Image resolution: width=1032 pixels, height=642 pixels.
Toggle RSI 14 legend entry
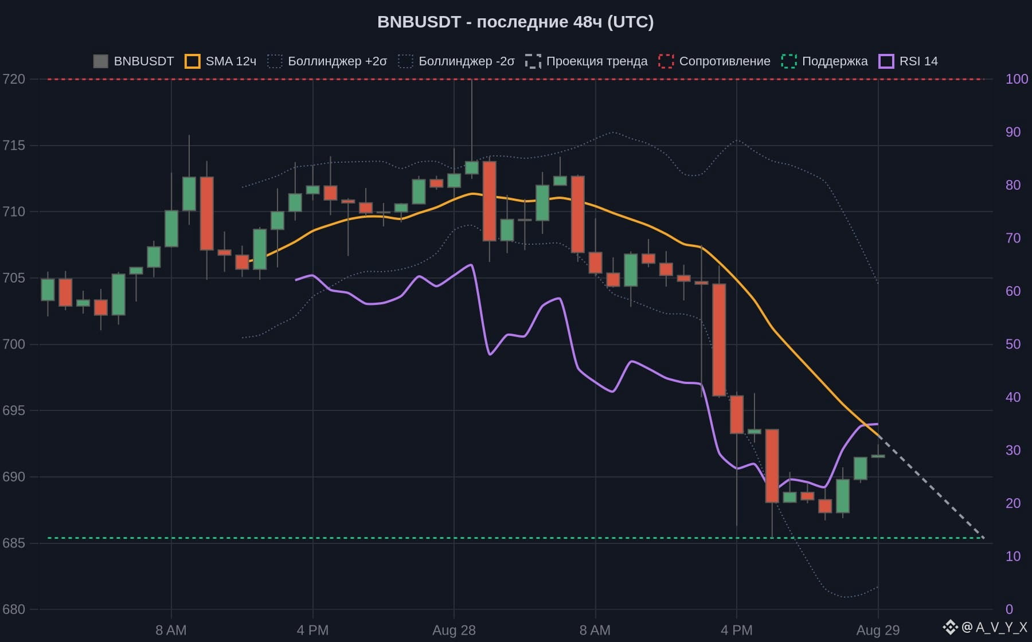tap(908, 61)
